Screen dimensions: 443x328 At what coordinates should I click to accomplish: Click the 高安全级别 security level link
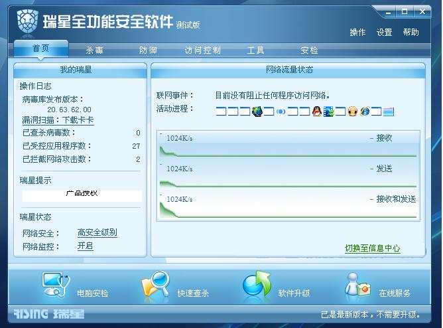pos(97,232)
